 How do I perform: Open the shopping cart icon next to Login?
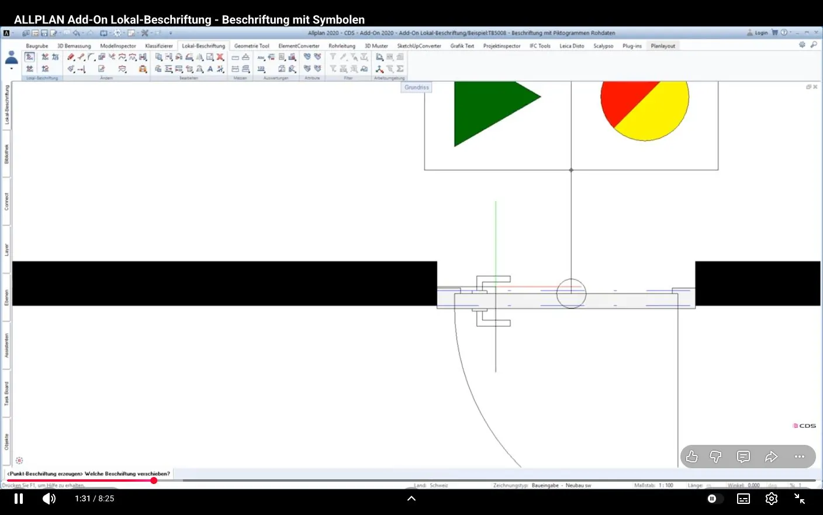point(774,33)
